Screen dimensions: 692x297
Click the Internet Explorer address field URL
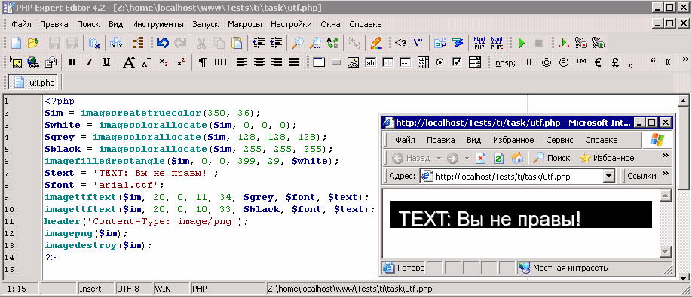tap(503, 177)
